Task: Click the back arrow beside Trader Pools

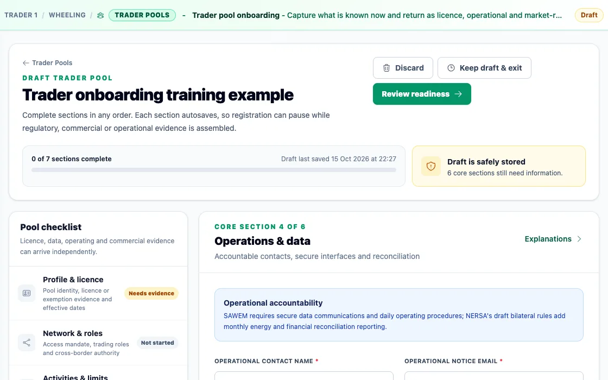Action: [26, 63]
